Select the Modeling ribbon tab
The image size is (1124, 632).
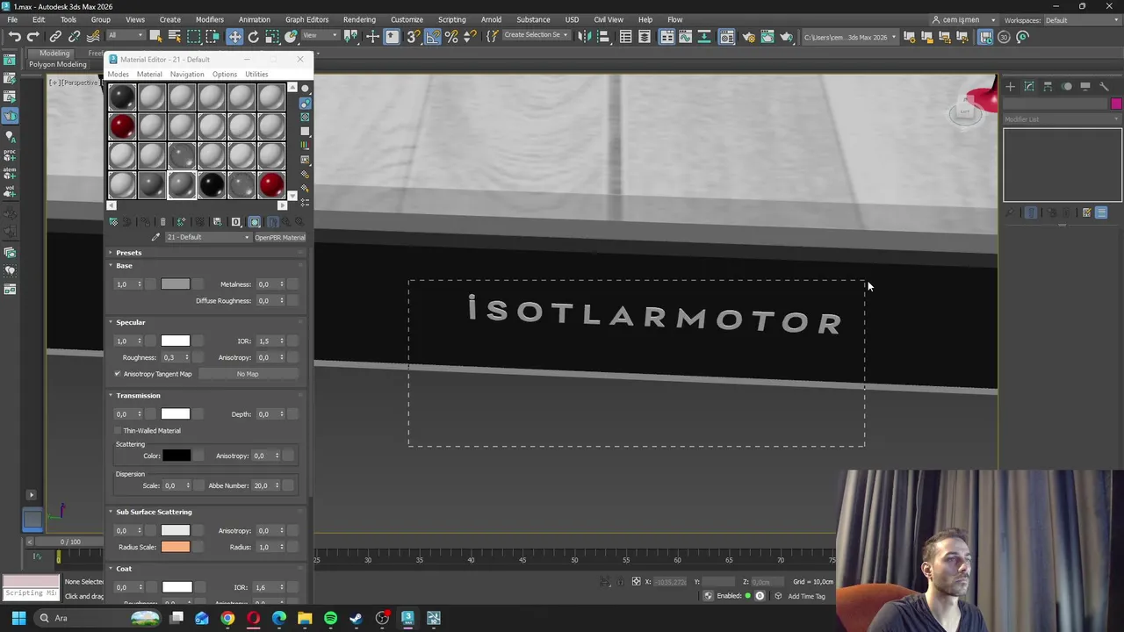(x=54, y=54)
